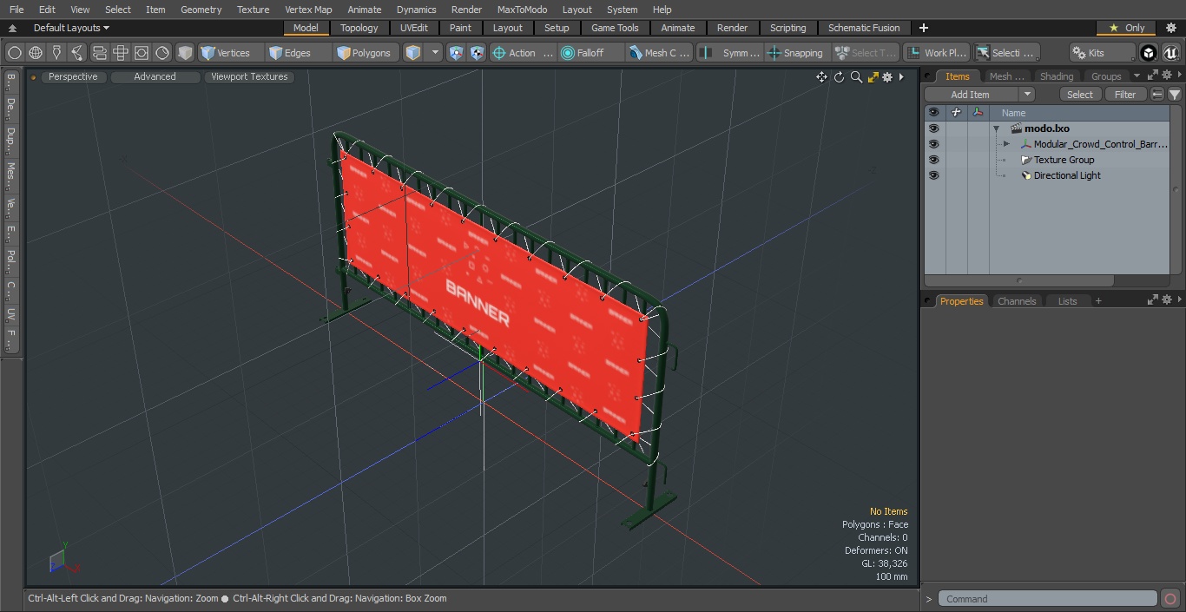Click the viewport pan arrows icon
1186x612 pixels.
[x=821, y=77]
